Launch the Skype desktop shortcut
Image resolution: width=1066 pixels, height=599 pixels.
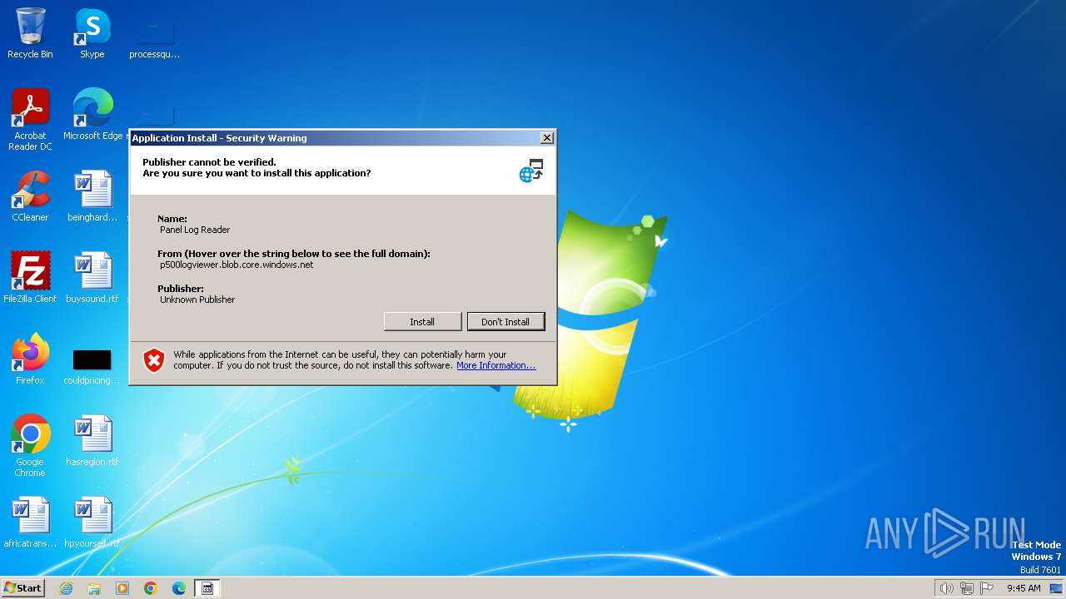click(x=92, y=33)
